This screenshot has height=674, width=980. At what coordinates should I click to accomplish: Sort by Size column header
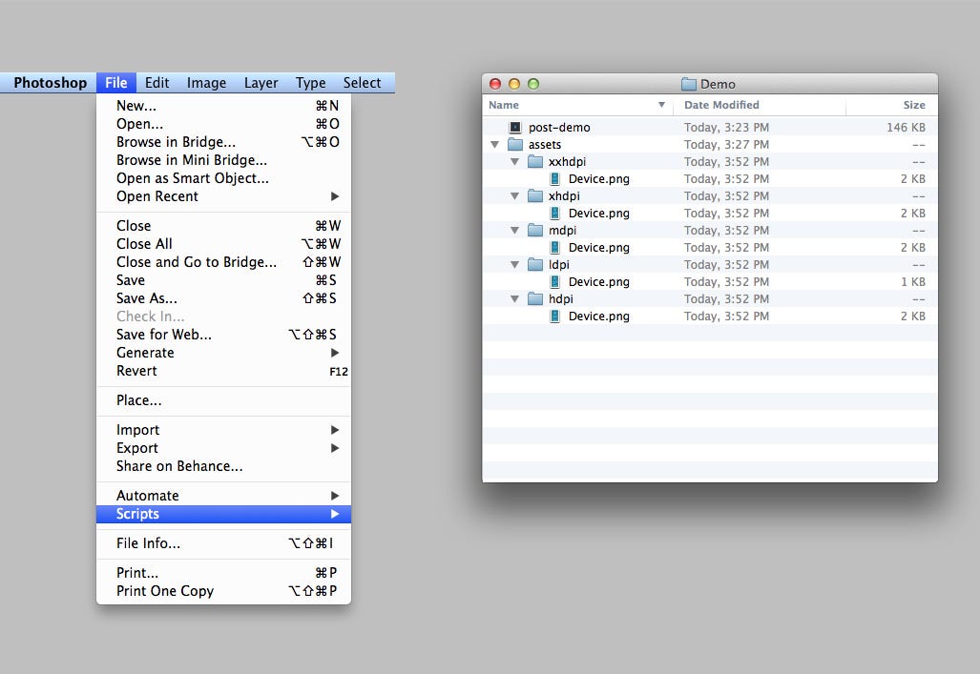click(x=892, y=105)
